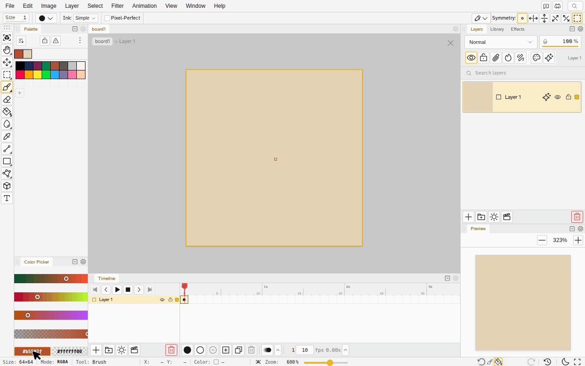Expand onion skin options chevron
The width and height of the screenshot is (585, 366).
[278, 350]
